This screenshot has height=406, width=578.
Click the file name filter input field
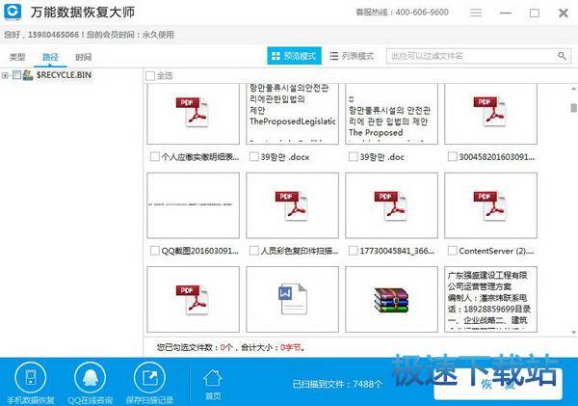(x=479, y=56)
